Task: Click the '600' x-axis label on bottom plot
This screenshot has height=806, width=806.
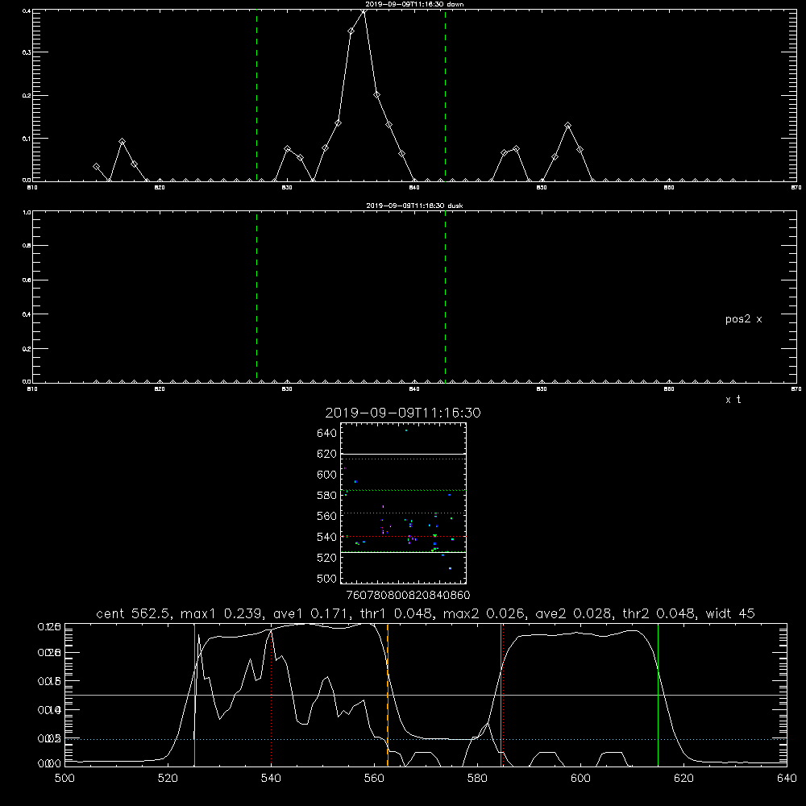Action: (x=581, y=779)
